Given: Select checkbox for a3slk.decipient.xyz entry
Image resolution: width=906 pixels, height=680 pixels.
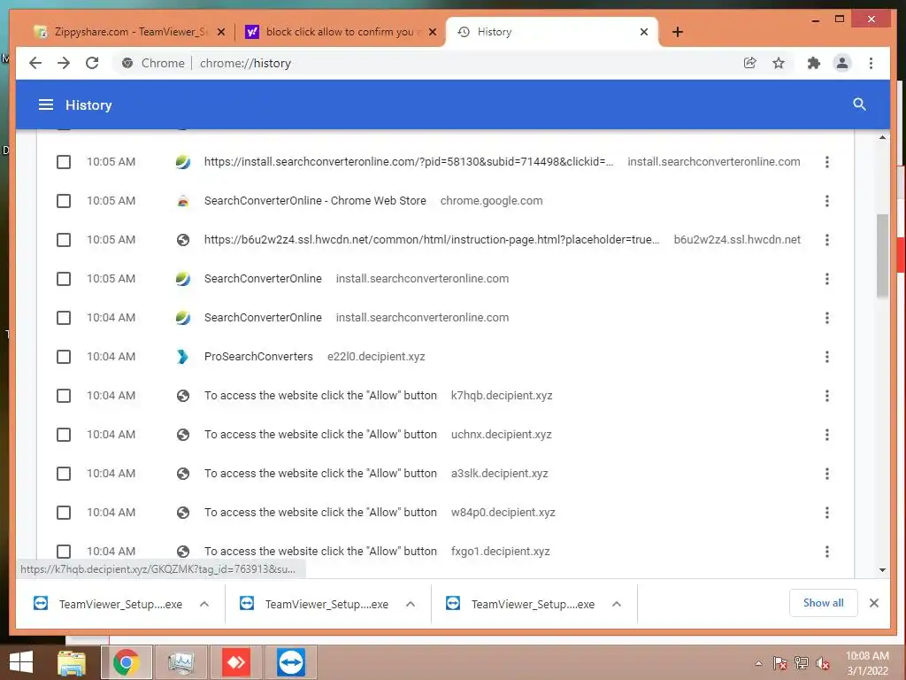Looking at the screenshot, I should pyautogui.click(x=64, y=474).
